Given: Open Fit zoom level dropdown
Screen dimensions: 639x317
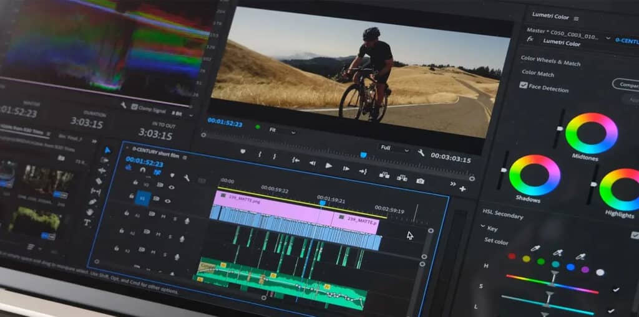Looking at the screenshot, I should (x=281, y=130).
